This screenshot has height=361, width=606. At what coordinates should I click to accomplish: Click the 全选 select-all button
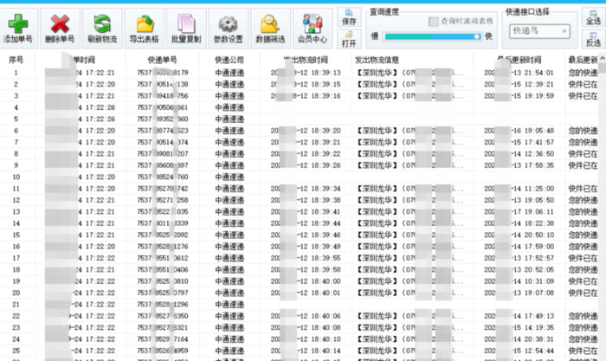click(593, 17)
